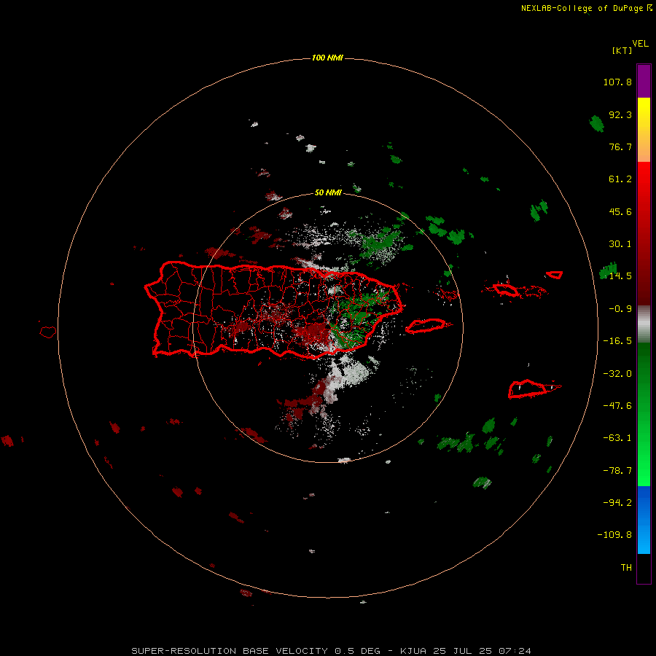
Task: Select the 92.3 scale value
Action: [x=620, y=114]
